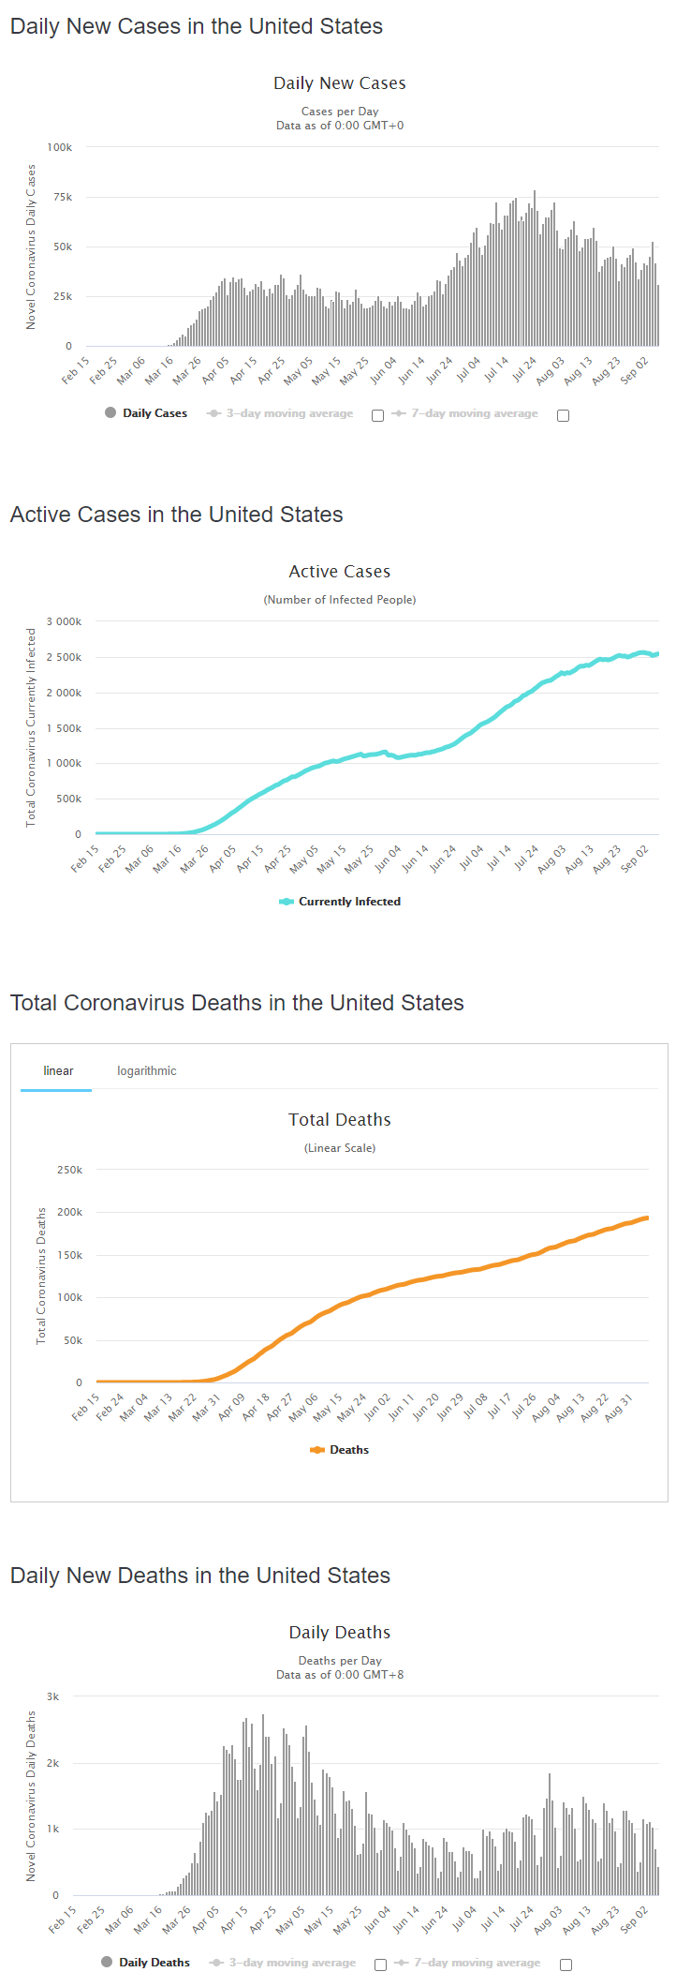Click the Daily Deaths chart title
Screen dimensions: 676x1987
[x=339, y=1633]
